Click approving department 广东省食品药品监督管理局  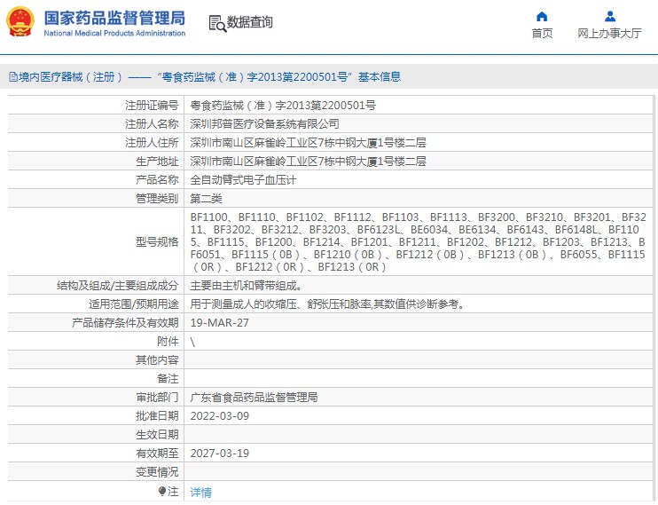[x=254, y=397]
